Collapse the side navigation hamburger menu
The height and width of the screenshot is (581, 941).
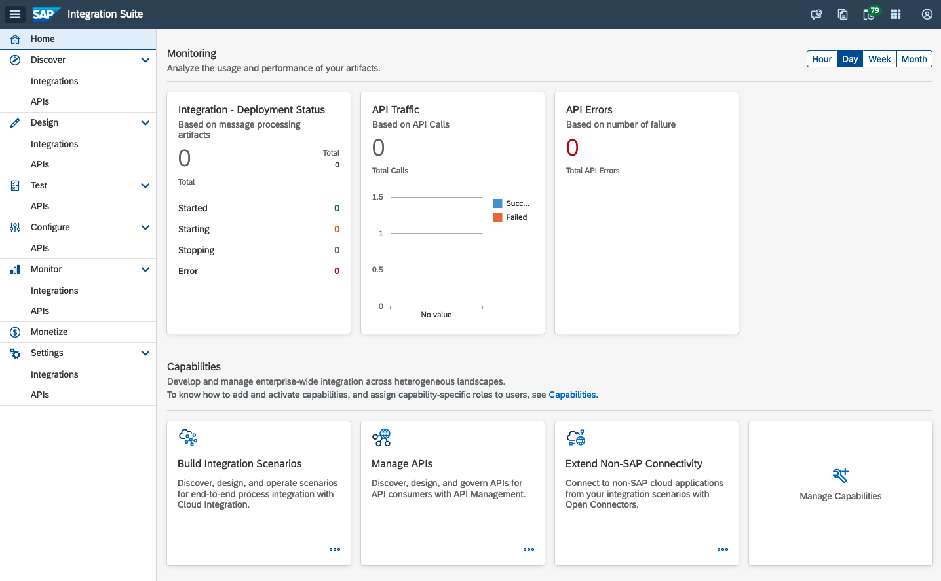(x=15, y=14)
